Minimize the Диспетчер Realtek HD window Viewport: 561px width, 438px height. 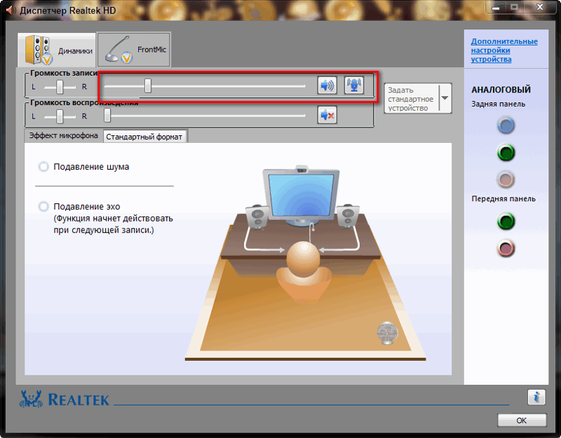pos(496,7)
